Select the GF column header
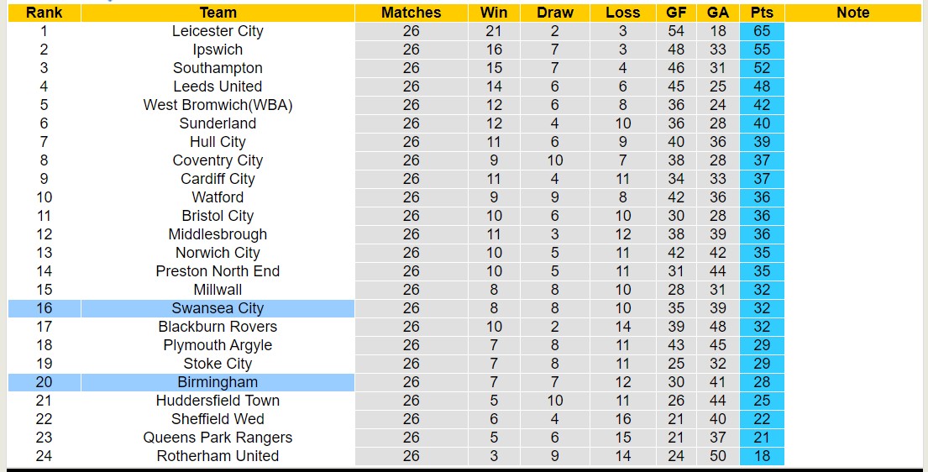 pos(676,13)
